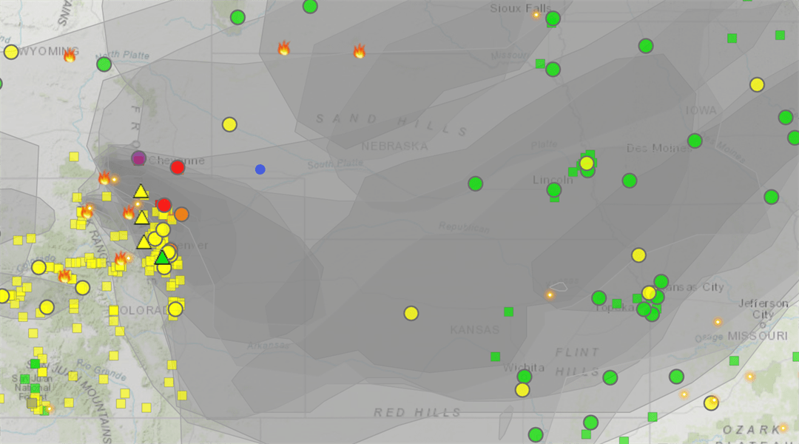Image resolution: width=799 pixels, height=444 pixels.
Task: Click the green circle at Sioux Falls
Action: (x=553, y=18)
